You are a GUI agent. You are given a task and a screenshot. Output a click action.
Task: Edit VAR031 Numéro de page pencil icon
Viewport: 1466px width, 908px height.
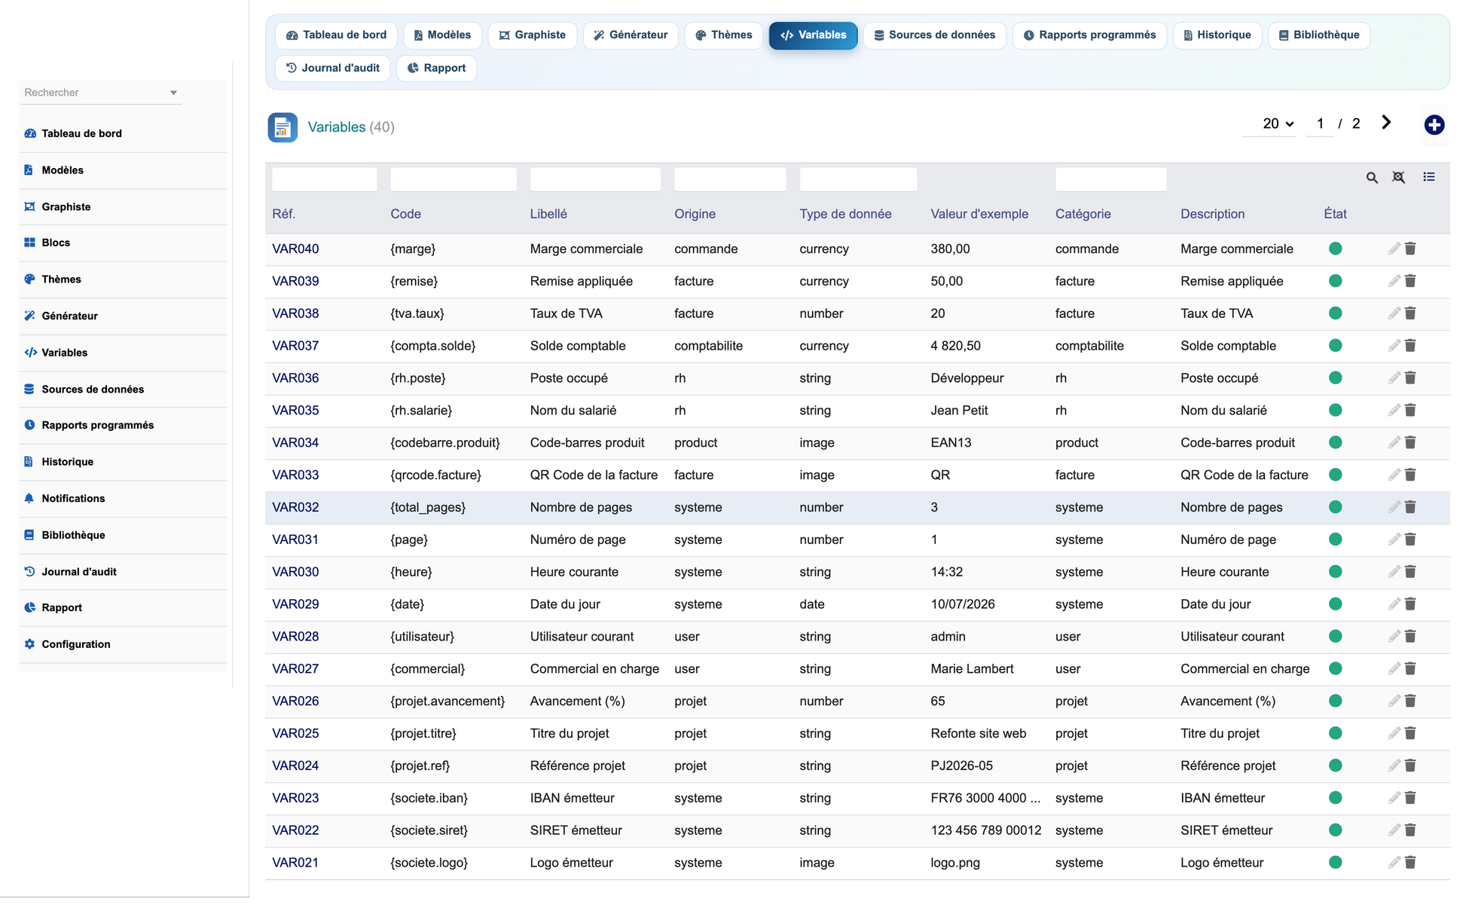(x=1394, y=540)
